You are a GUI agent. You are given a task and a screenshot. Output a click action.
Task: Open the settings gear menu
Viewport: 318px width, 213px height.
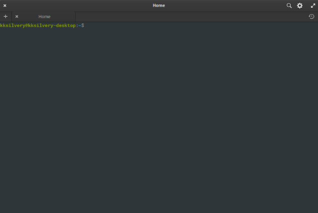click(300, 5)
